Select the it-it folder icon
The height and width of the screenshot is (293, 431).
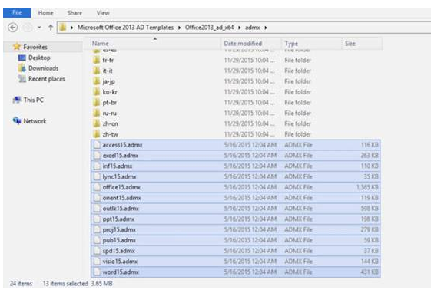pyautogui.click(x=96, y=71)
